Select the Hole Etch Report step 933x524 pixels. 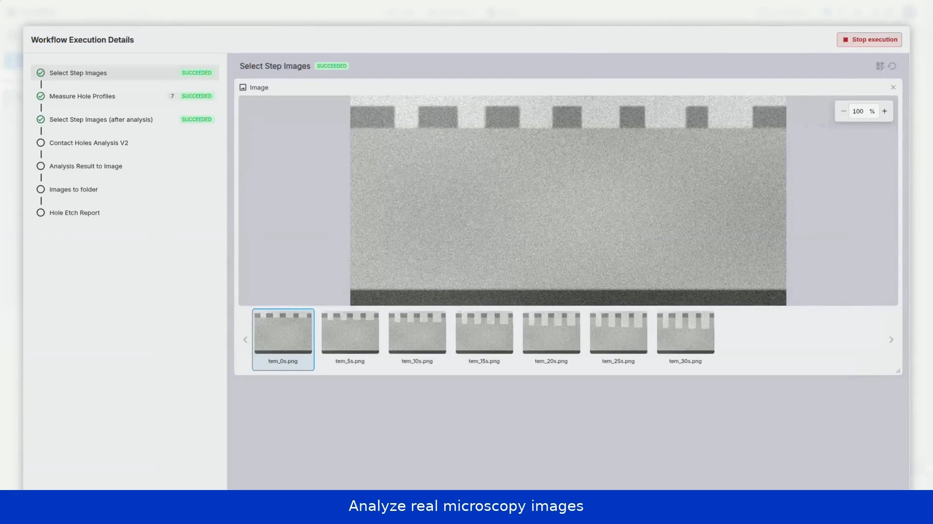click(x=125, y=213)
